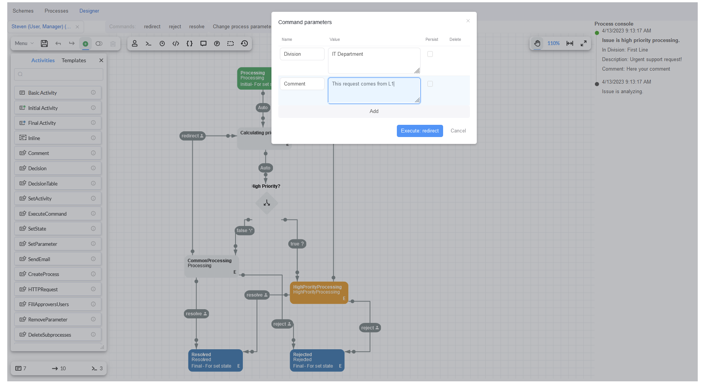The image size is (705, 384).
Task: Select RemoveParameter from list
Action: (x=58, y=319)
